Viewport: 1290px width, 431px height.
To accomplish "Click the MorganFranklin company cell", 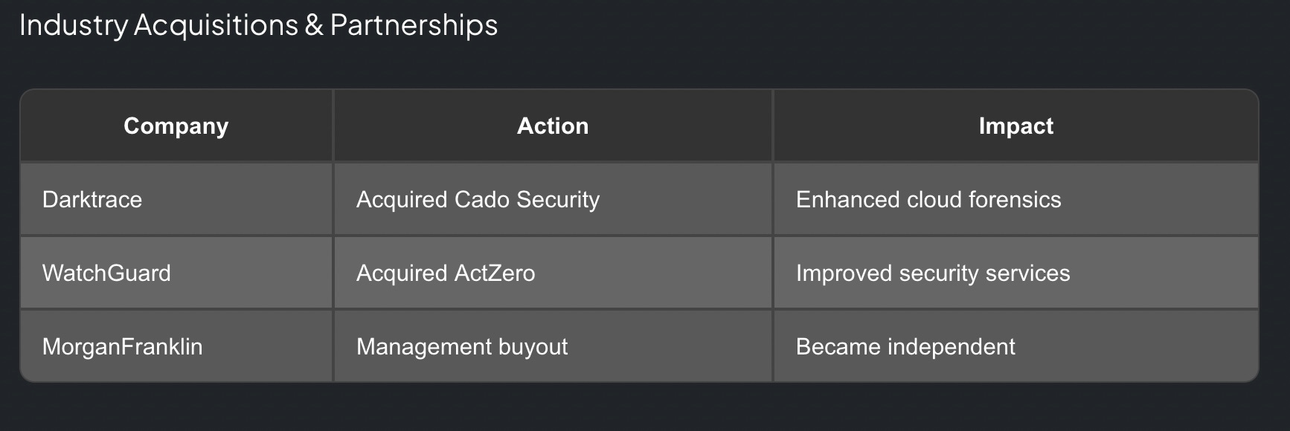I will click(x=176, y=346).
